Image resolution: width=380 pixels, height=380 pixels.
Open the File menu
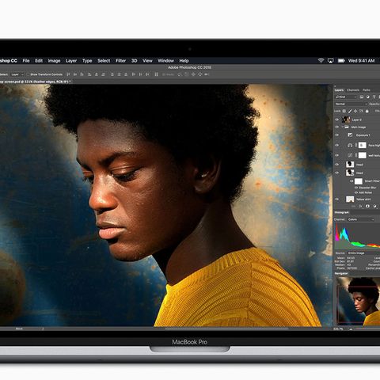(x=26, y=61)
